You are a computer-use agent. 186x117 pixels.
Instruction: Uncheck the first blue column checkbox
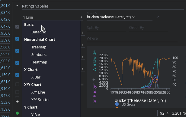coord(17,39)
